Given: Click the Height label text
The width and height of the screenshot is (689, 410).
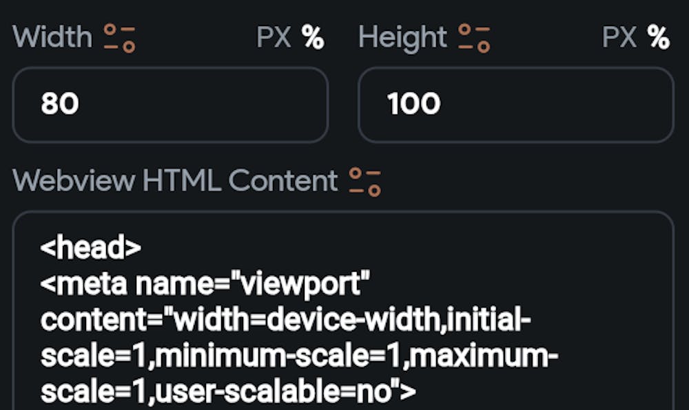Looking at the screenshot, I should click(x=402, y=38).
